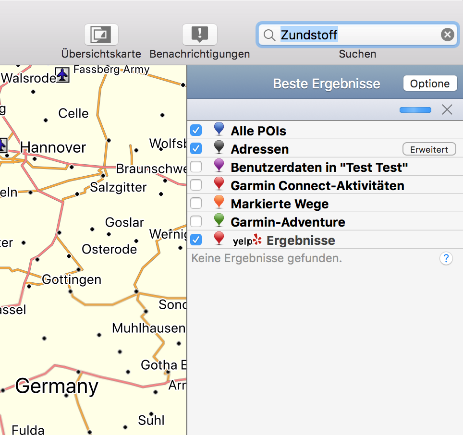Click the purple Benutzerdaten pin icon

tap(219, 166)
